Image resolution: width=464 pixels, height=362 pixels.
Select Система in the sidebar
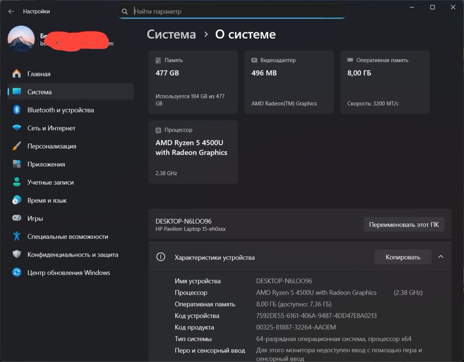click(71, 92)
